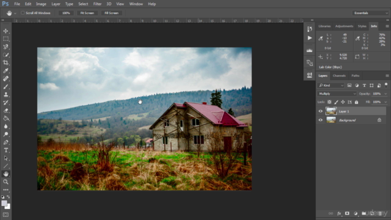Open the blend mode Multiply dropdown
Image resolution: width=391 pixels, height=220 pixels.
pos(337,94)
